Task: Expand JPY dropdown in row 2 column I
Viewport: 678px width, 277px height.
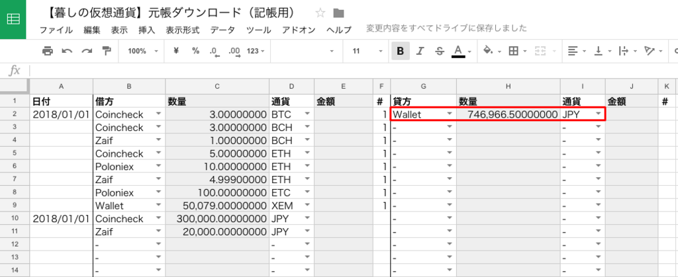Action: 599,114
